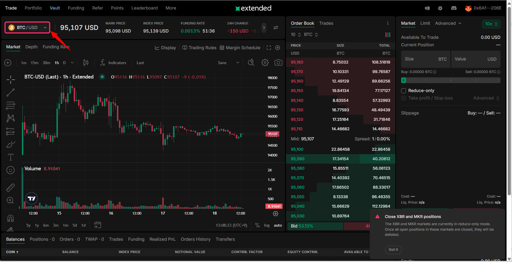The height and width of the screenshot is (262, 512).
Task: Open chart settings via the gear icon
Action: [x=265, y=62]
